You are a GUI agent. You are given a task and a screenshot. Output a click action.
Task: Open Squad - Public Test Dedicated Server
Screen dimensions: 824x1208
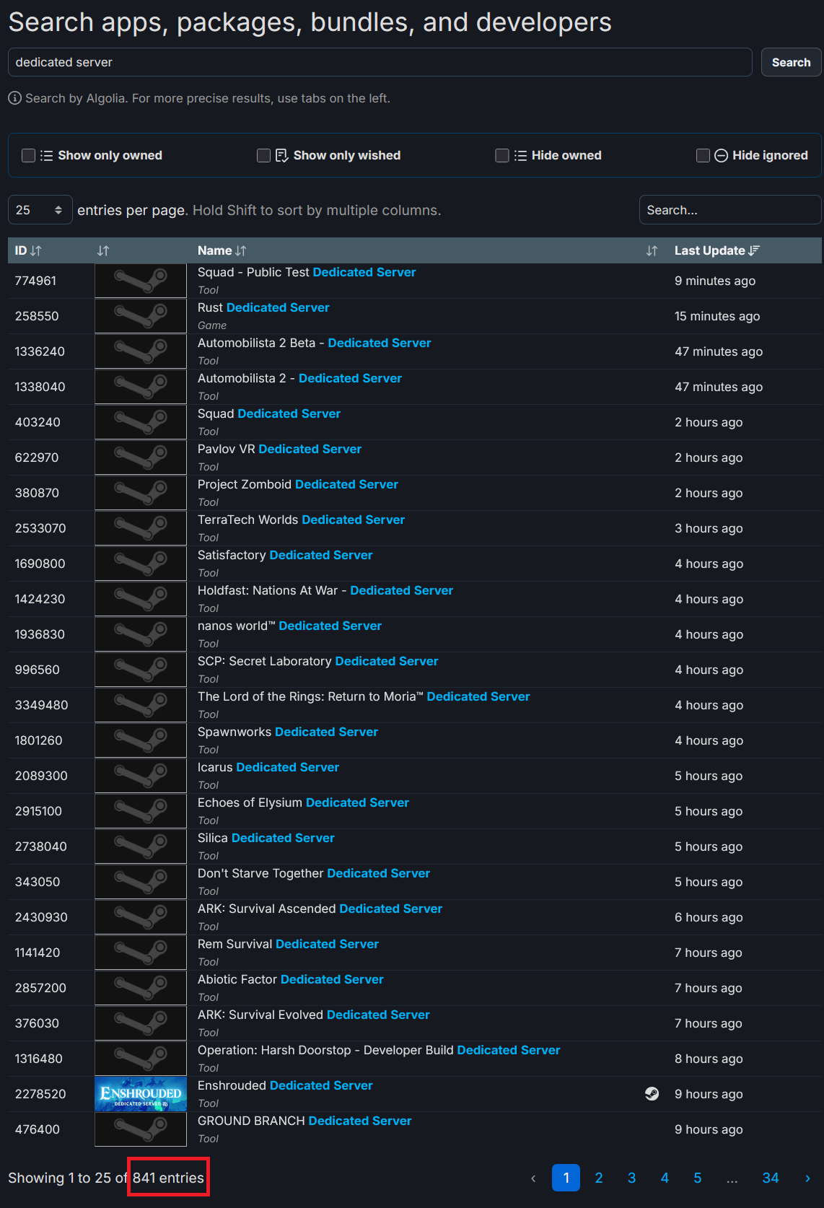(x=307, y=272)
